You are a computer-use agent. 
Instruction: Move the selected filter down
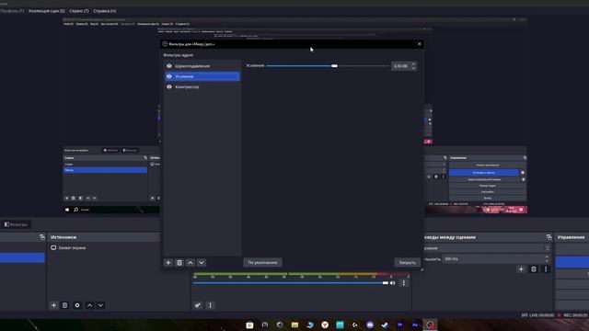[x=202, y=263]
